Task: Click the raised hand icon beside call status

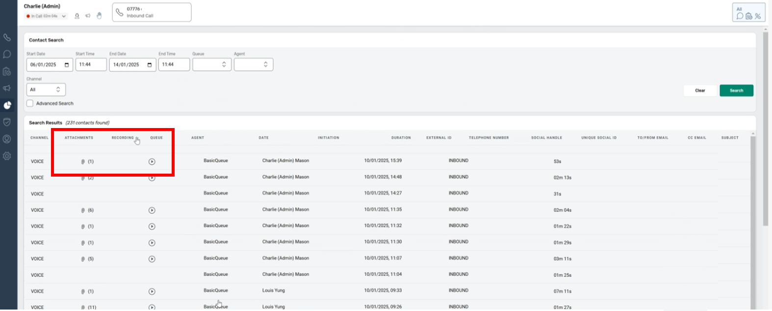Action: pos(99,16)
